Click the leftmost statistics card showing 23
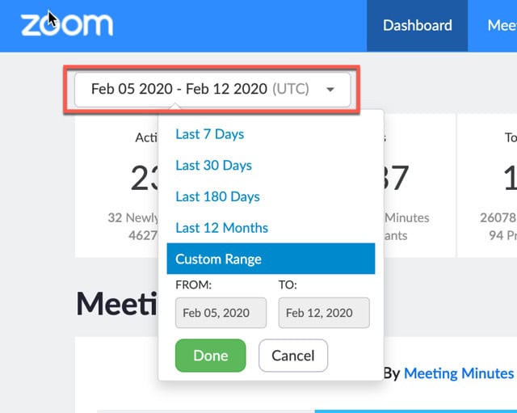 116,186
